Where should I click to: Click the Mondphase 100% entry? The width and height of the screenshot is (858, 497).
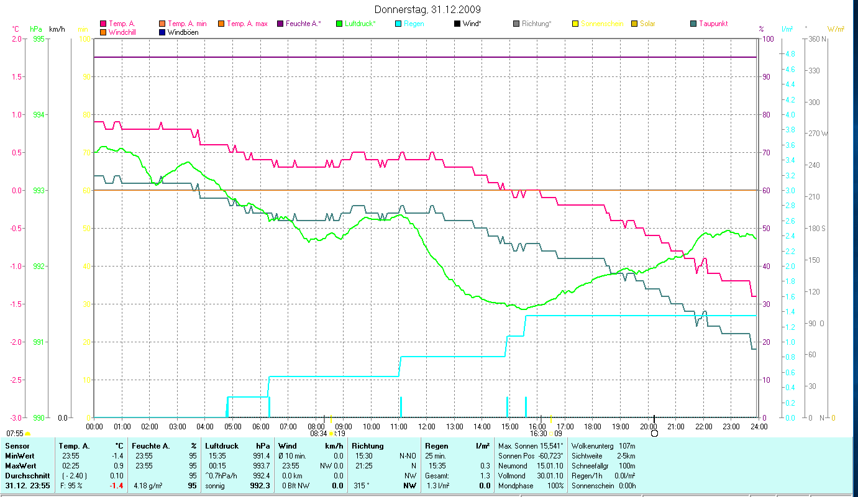point(531,486)
